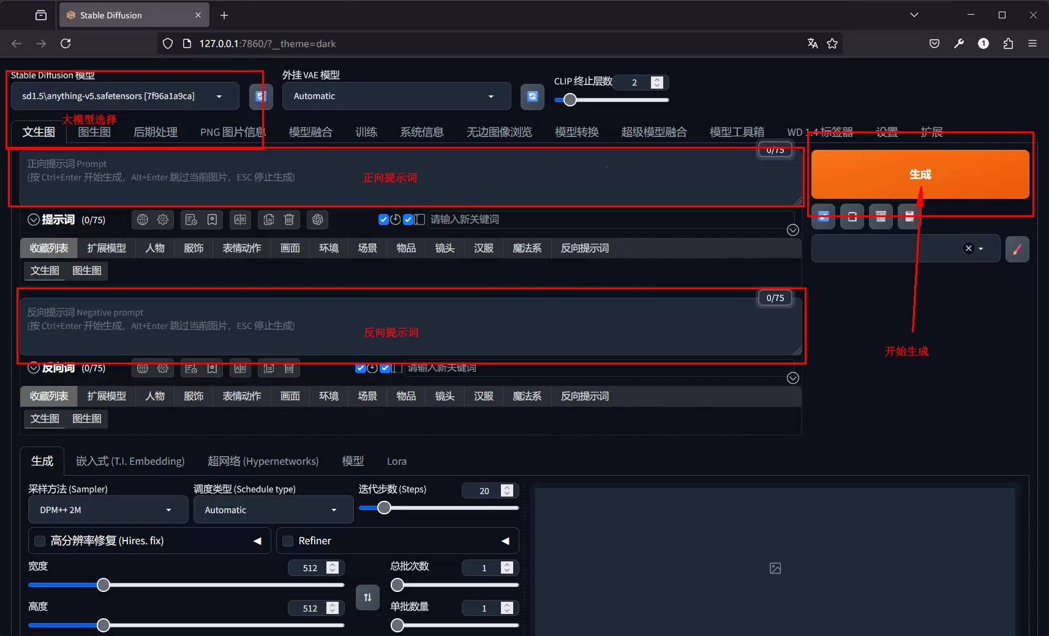Click the browser page translate icon
The width and height of the screenshot is (1049, 636).
[x=813, y=43]
